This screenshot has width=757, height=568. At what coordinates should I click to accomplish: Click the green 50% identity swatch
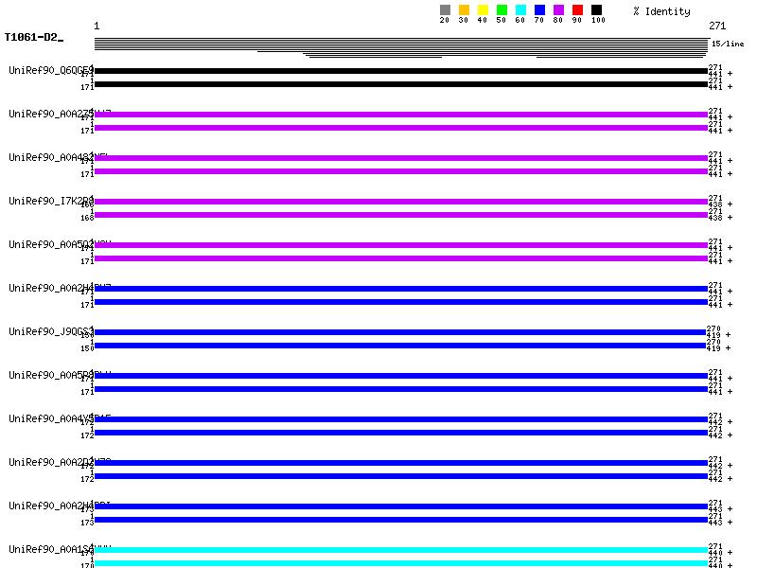502,10
